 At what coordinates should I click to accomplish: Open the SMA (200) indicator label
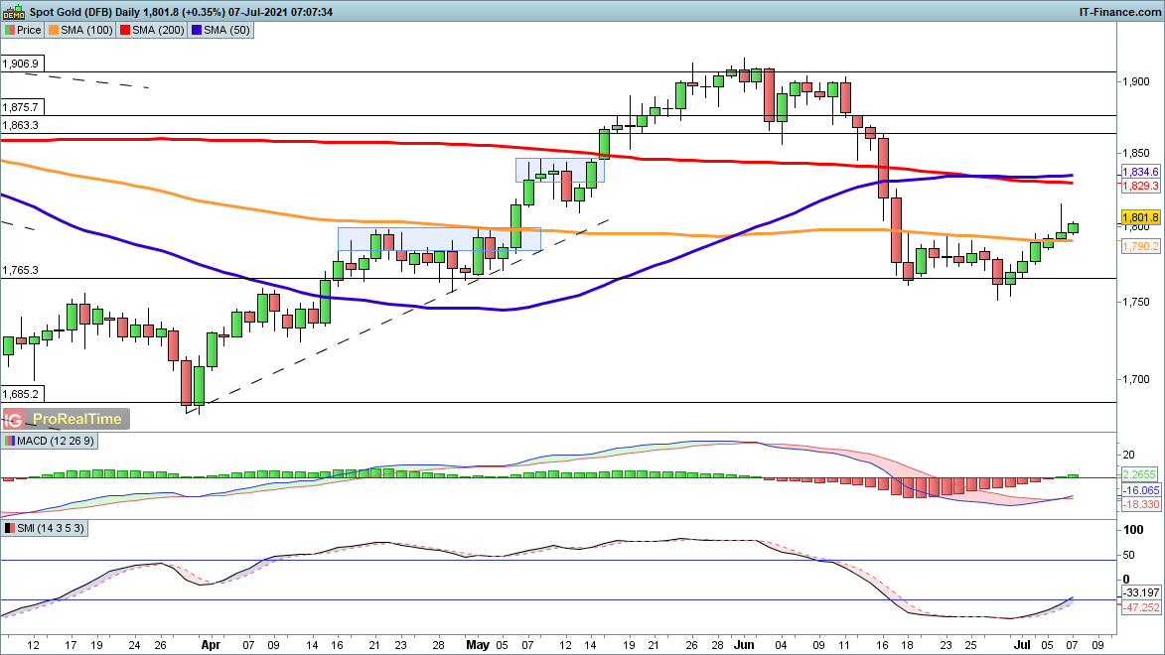[x=157, y=30]
